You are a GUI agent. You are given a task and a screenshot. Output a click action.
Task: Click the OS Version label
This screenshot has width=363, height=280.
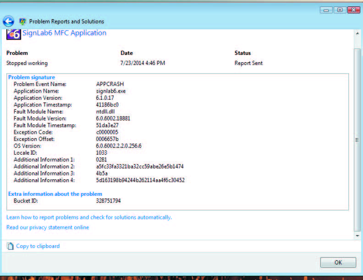[x=27, y=146]
